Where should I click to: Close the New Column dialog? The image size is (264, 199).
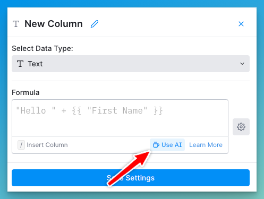tap(241, 24)
